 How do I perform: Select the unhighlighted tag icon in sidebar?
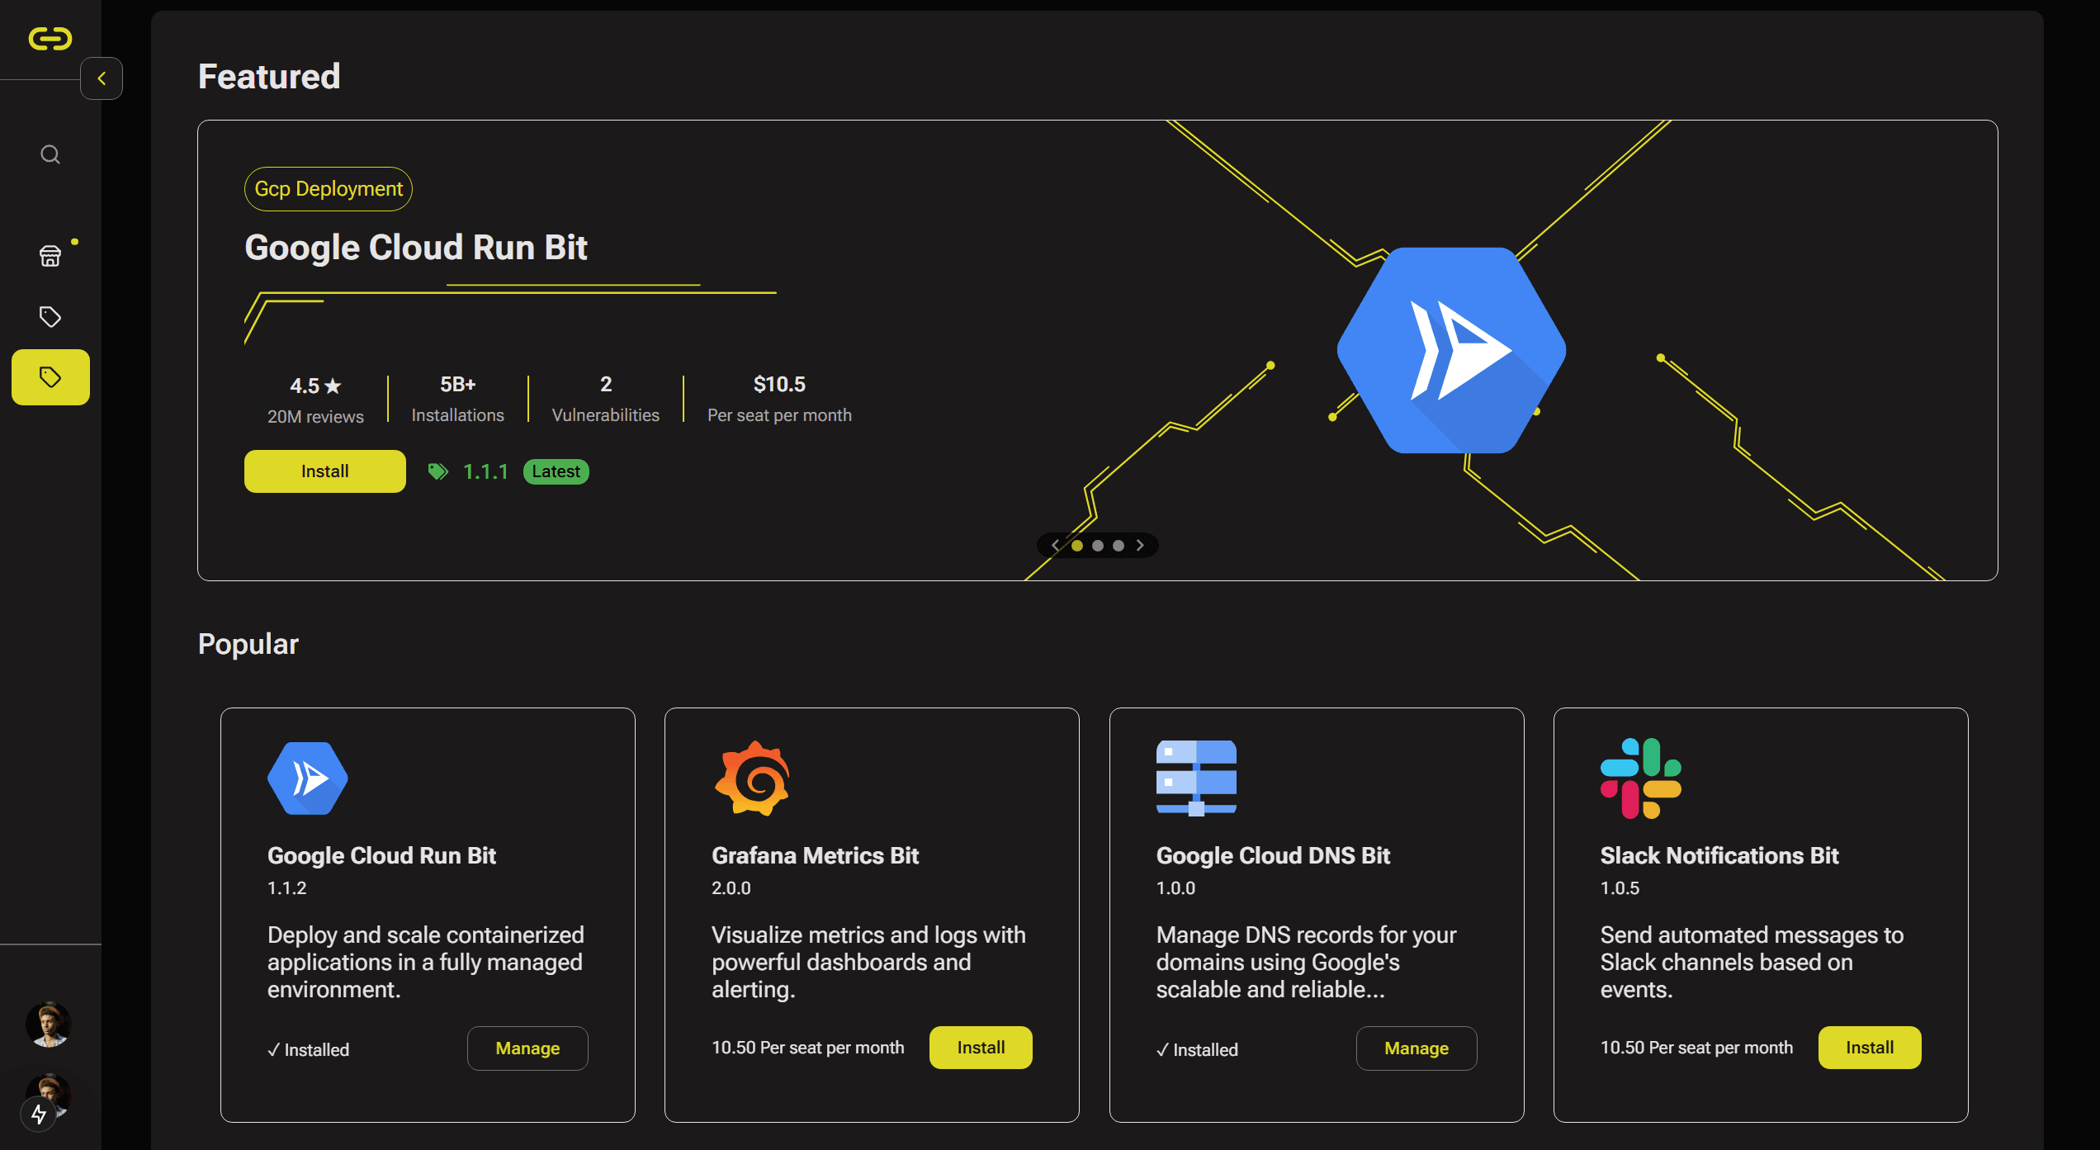click(x=50, y=316)
